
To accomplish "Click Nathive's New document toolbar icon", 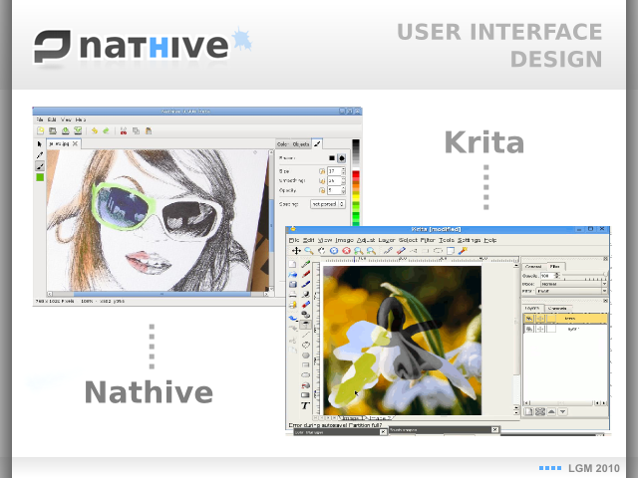I will tap(40, 130).
